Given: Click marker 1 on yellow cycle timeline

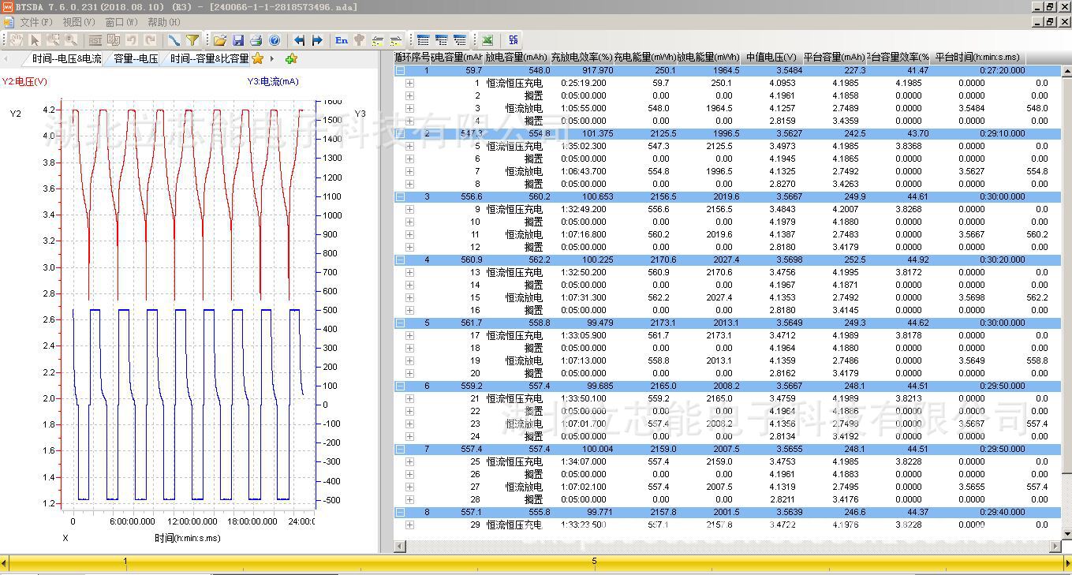Looking at the screenshot, I should pyautogui.click(x=125, y=562).
